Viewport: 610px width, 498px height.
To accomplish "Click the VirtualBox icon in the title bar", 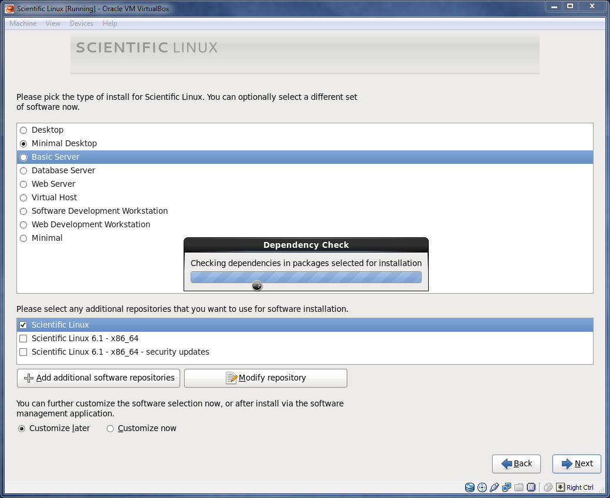I will [9, 8].
